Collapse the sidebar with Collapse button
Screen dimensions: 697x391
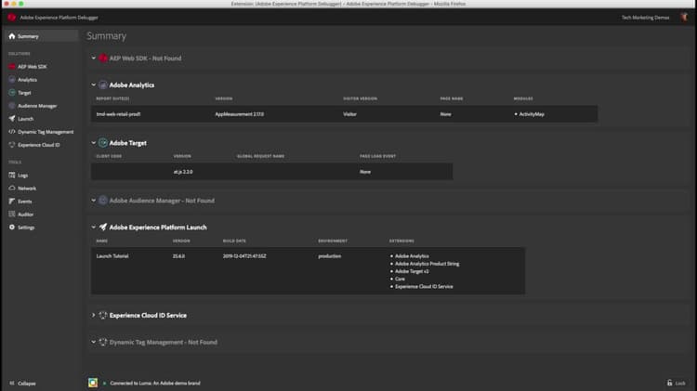coord(22,383)
